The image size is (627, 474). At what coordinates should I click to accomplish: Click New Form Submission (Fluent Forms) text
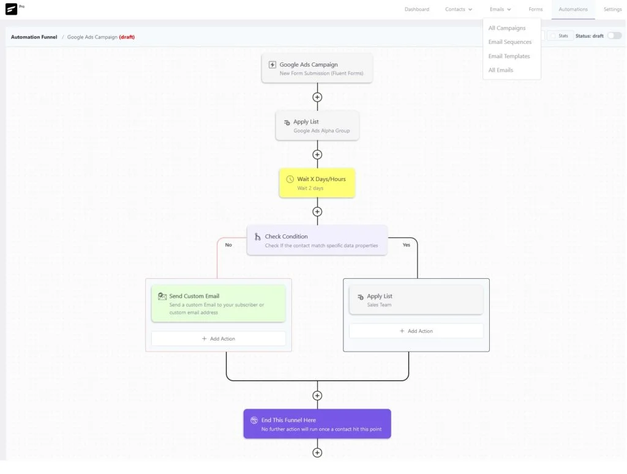321,73
